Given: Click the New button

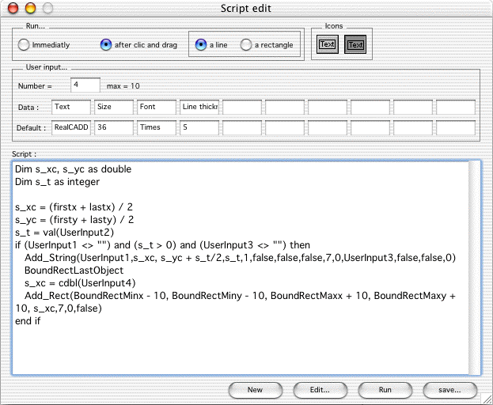Looking at the screenshot, I should (256, 390).
